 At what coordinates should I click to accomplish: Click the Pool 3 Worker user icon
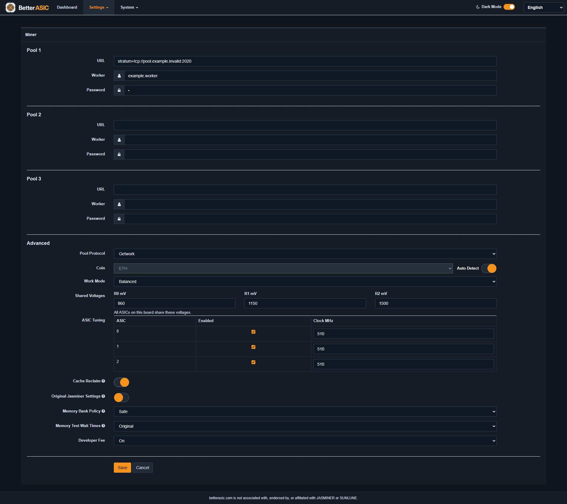click(119, 204)
